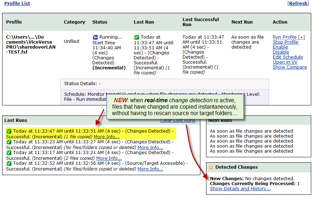
Task: Click the yellow star Detected Changes icon
Action: (x=211, y=167)
